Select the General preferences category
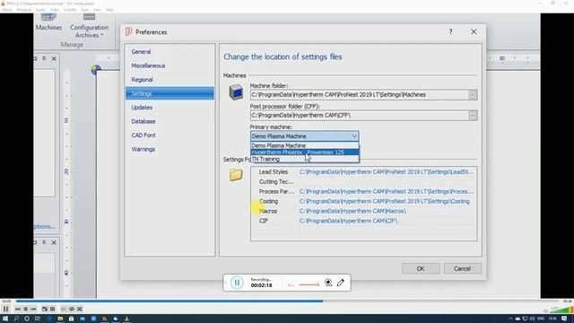This screenshot has height=323, width=574. coord(141,52)
